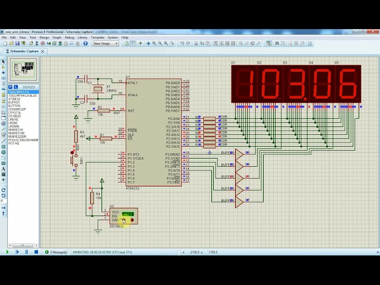Open the View menu
This screenshot has width=380, height=285.
point(23,37)
